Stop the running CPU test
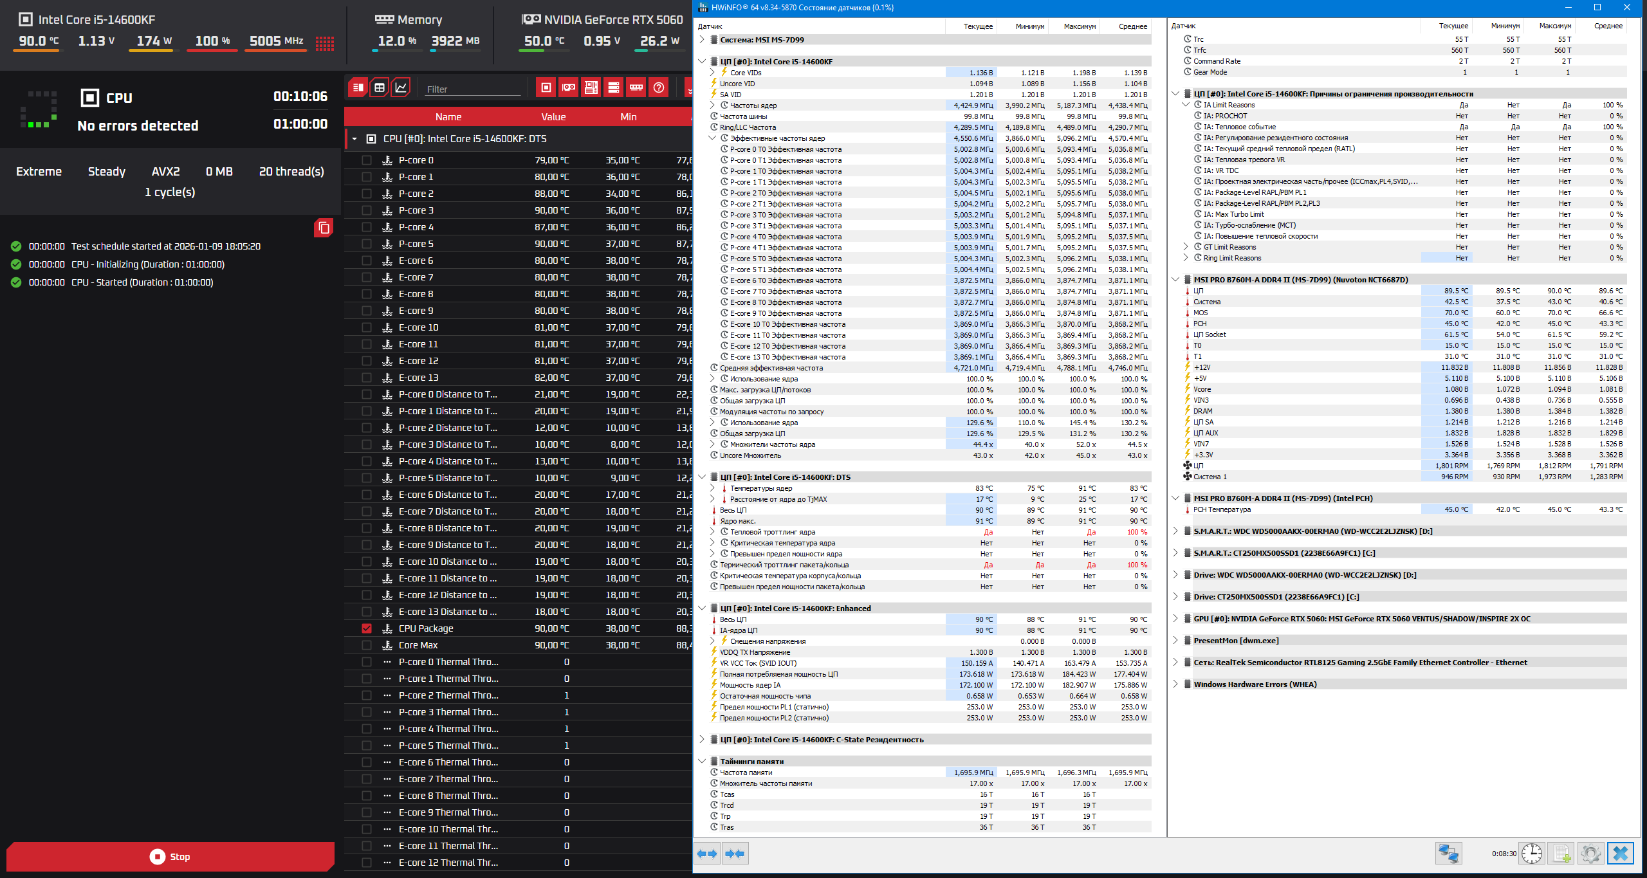 [x=170, y=857]
